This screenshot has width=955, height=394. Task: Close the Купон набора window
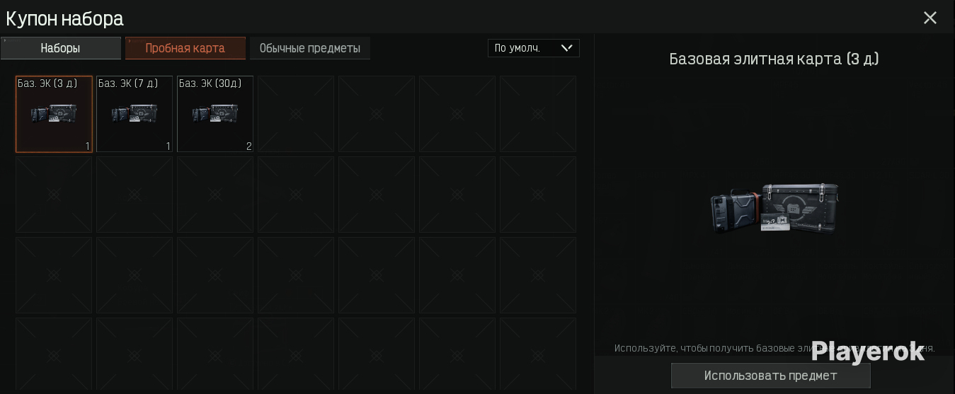[x=930, y=18]
